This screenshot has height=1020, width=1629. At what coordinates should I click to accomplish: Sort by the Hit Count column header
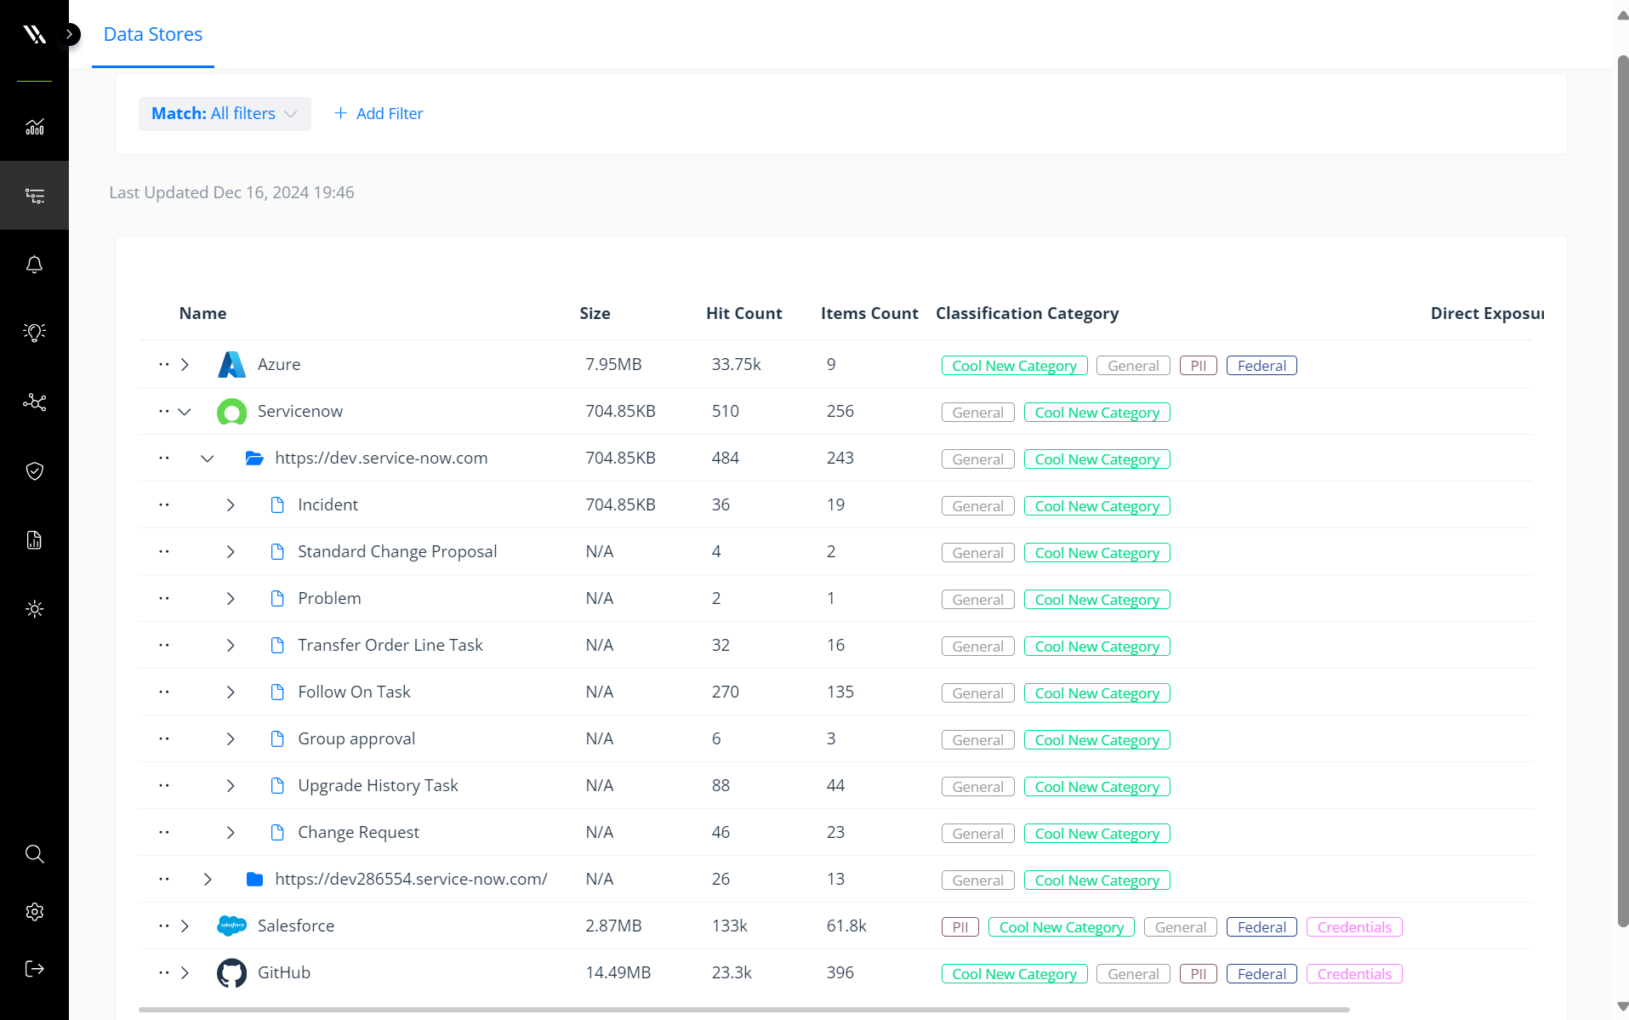[743, 313]
